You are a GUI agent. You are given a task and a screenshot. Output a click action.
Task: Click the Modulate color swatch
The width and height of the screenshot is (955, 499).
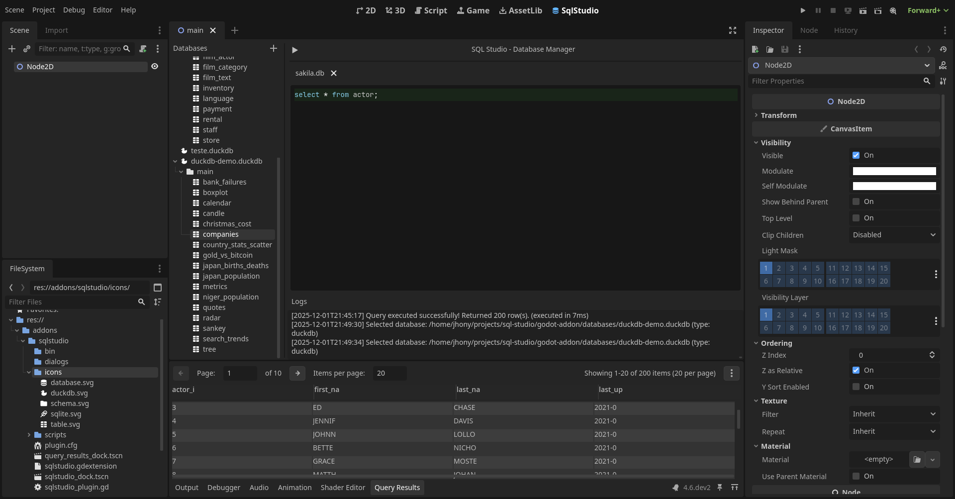click(894, 171)
